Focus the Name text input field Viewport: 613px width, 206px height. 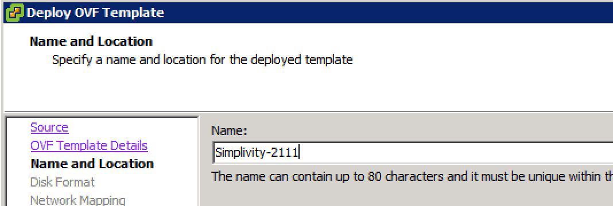(413, 153)
